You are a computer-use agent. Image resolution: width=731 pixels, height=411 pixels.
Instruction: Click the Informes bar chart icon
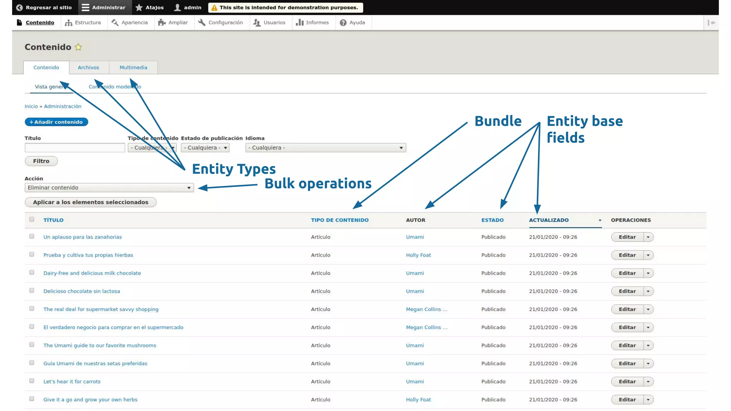[299, 22]
